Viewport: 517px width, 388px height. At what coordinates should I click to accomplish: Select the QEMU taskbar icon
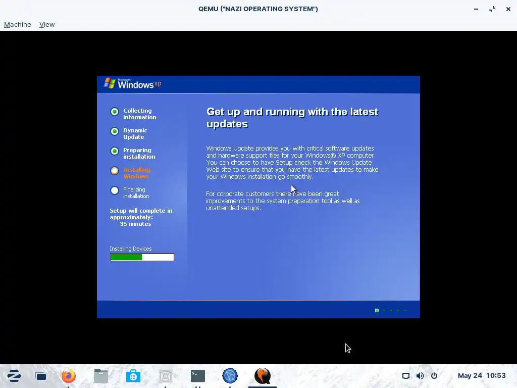pos(263,376)
